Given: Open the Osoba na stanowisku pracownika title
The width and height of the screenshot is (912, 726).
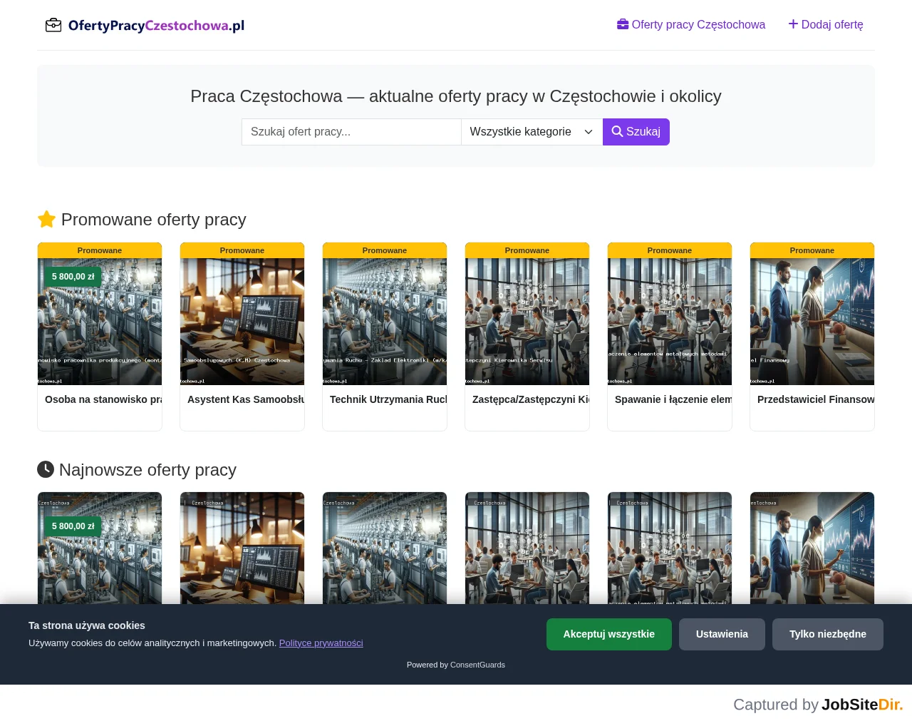Looking at the screenshot, I should tap(103, 399).
